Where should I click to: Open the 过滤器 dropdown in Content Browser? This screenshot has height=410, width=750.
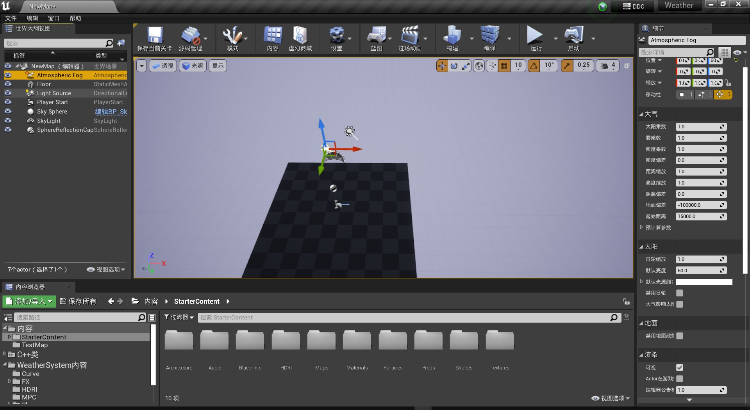[179, 317]
